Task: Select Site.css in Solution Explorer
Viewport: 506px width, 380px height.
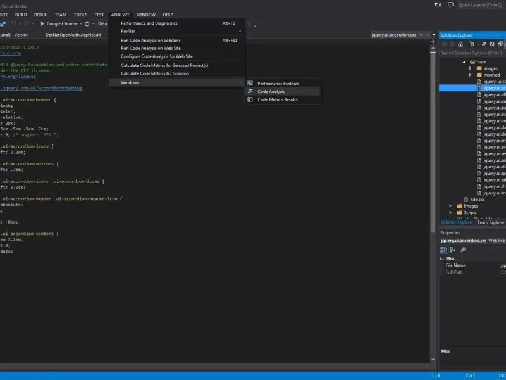Action: pyautogui.click(x=478, y=199)
